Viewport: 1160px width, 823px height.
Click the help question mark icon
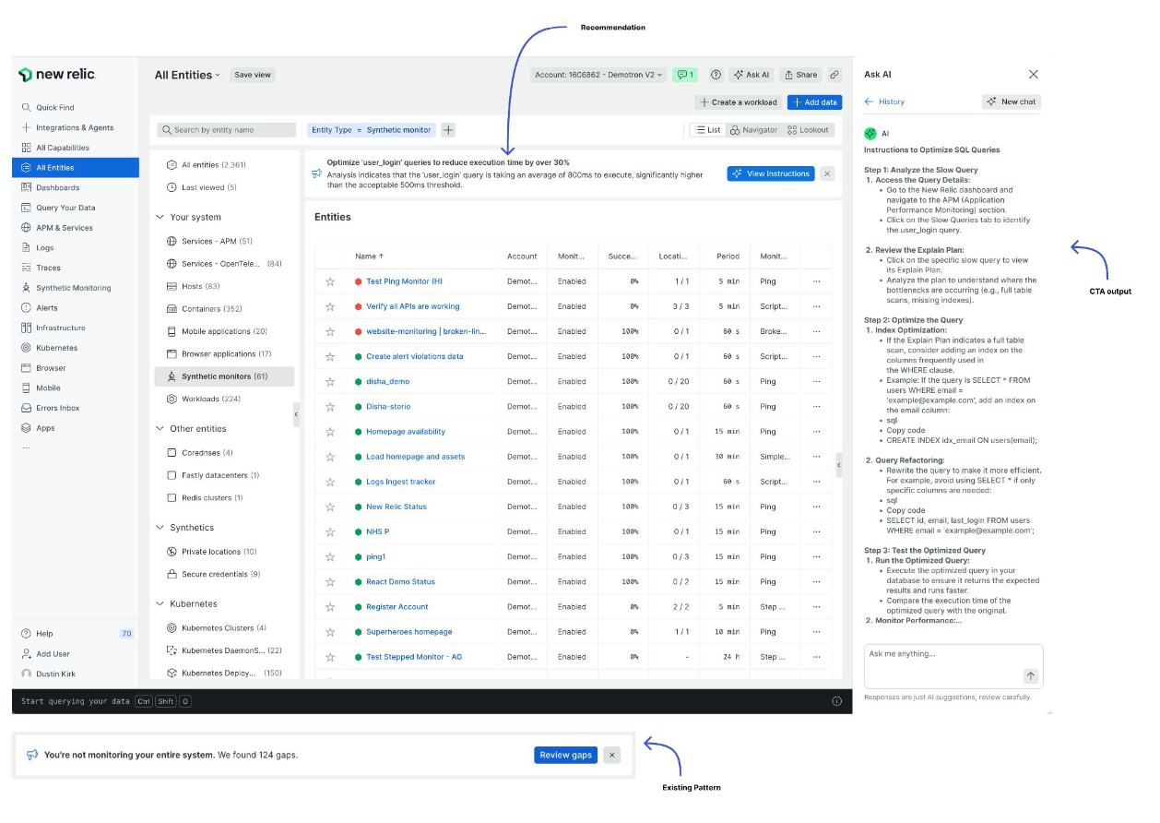[716, 75]
